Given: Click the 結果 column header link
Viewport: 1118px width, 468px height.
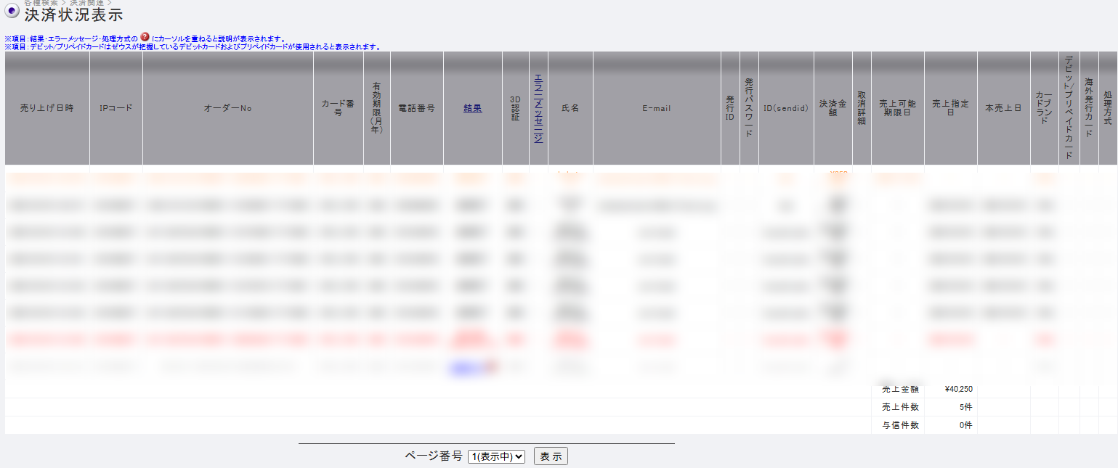Looking at the screenshot, I should click(x=472, y=108).
